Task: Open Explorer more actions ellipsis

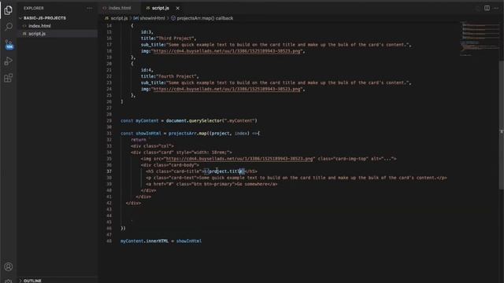Action: click(90, 8)
